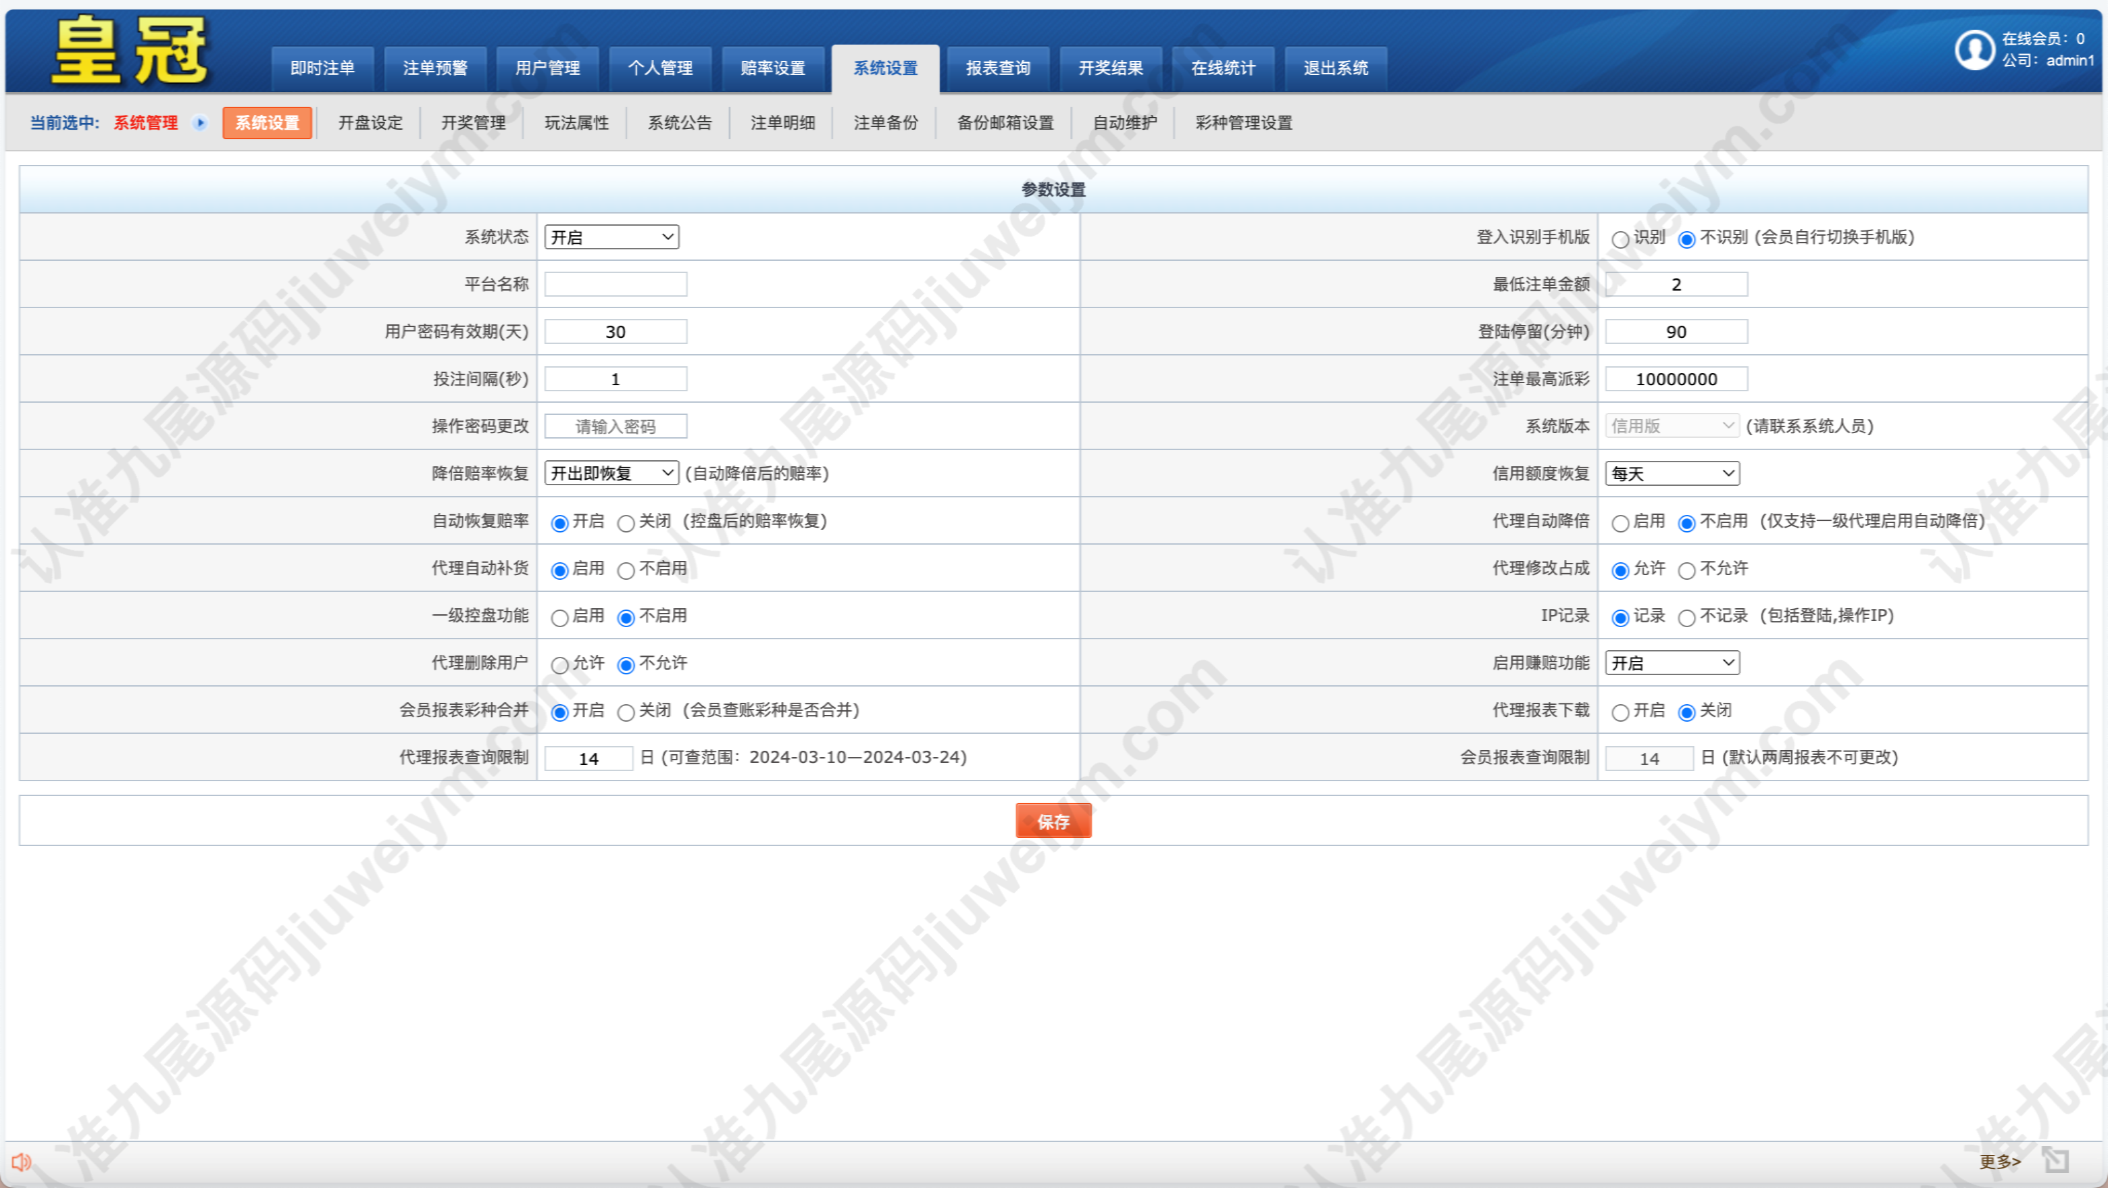Open the 备份邮箱设置 submenu item
This screenshot has width=2108, height=1188.
coord(1005,123)
